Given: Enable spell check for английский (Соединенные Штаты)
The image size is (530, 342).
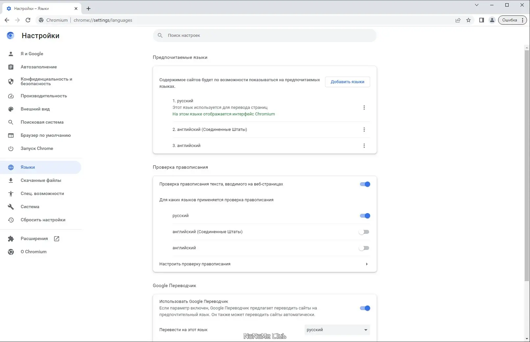Looking at the screenshot, I should tap(365, 232).
